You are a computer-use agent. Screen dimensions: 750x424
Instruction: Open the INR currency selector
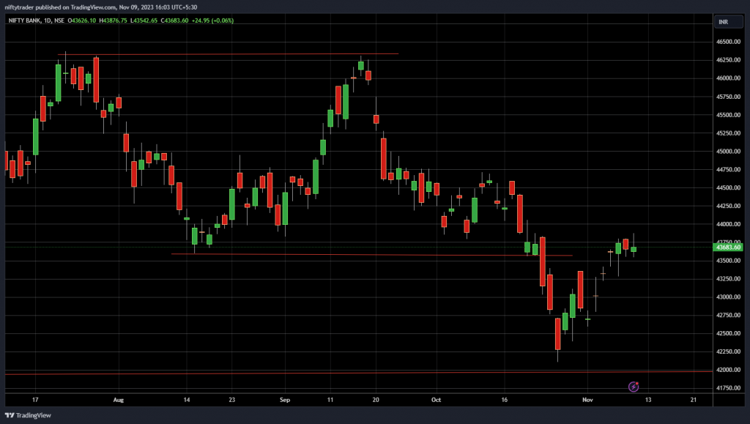pos(729,22)
